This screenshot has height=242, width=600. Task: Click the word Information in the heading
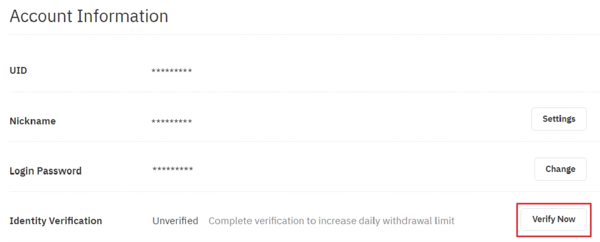pyautogui.click(x=122, y=16)
